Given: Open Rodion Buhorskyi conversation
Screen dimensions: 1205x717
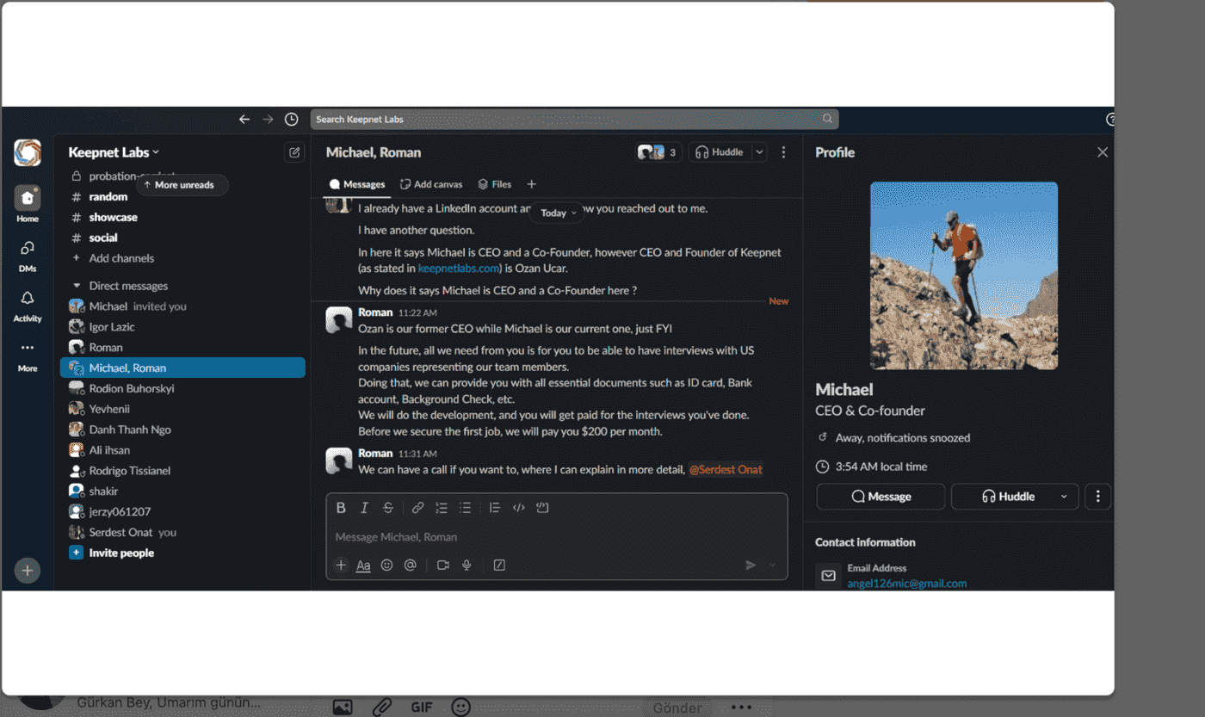Looking at the screenshot, I should click(x=182, y=388).
